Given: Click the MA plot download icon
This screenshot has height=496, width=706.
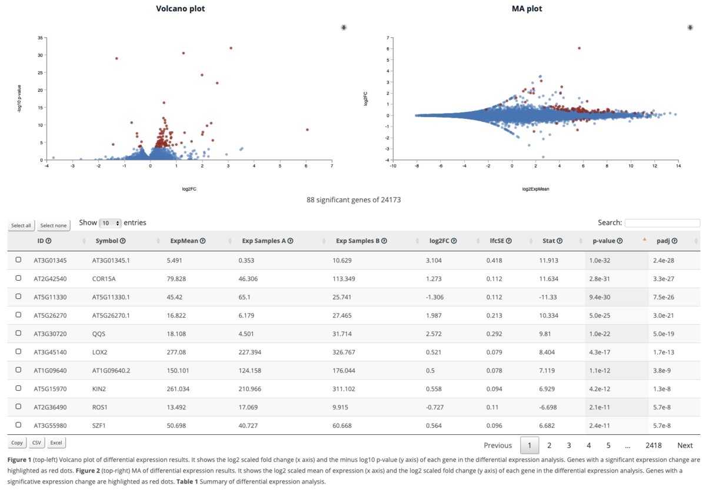Looking at the screenshot, I should click(x=691, y=28).
